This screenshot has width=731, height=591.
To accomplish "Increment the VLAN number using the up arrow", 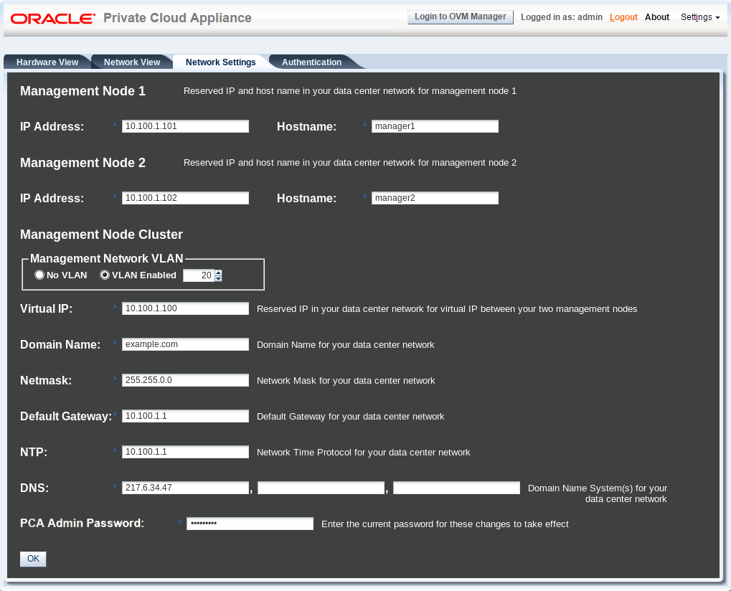I will pos(218,271).
